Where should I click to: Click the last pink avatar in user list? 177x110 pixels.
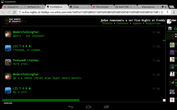coord(172,100)
